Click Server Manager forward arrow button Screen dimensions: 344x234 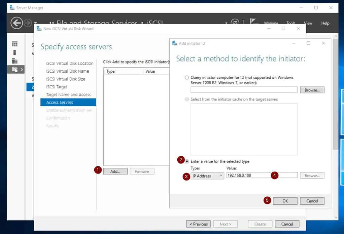pyautogui.click(x=28, y=23)
